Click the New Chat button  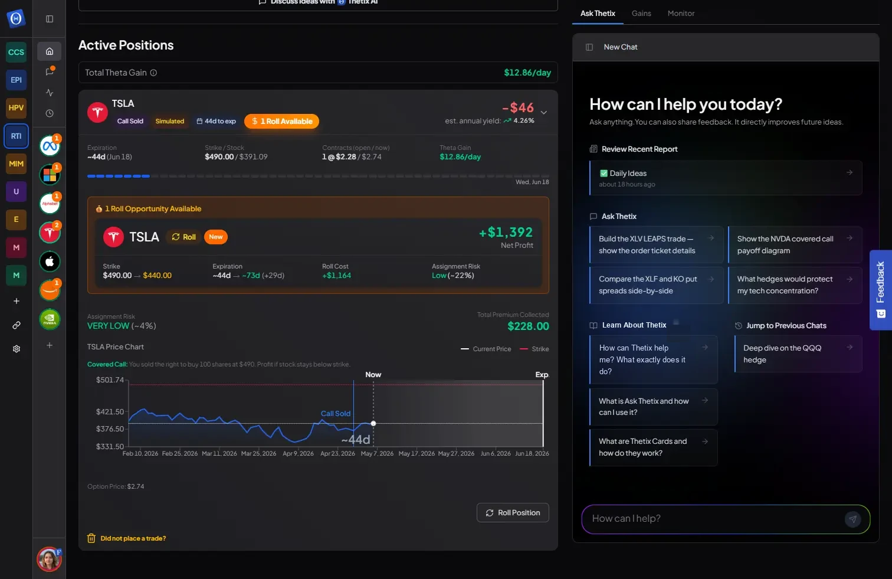coord(621,47)
